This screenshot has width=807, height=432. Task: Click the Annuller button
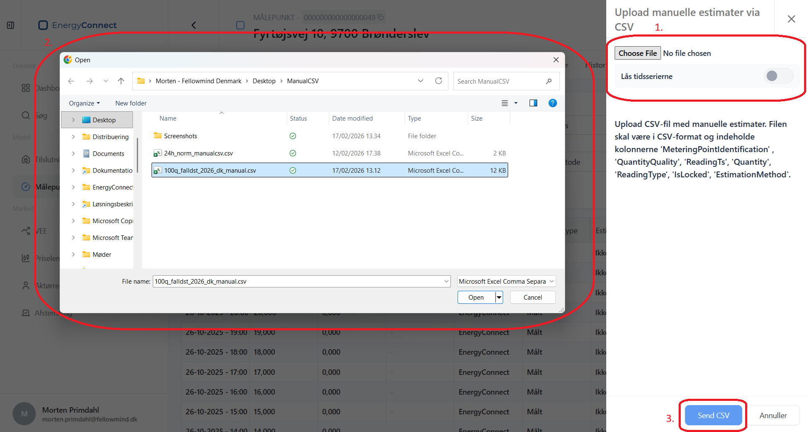[x=773, y=415]
